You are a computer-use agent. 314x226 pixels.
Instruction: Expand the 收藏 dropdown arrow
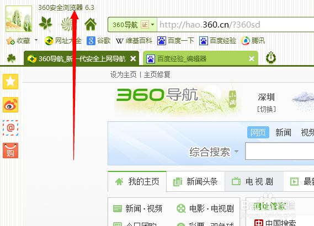point(36,40)
